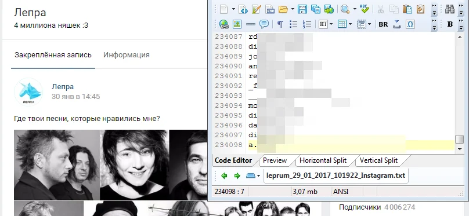Screen dimensions: 469x216
Task: Open the special characters Omega icon
Action: pos(410,24)
